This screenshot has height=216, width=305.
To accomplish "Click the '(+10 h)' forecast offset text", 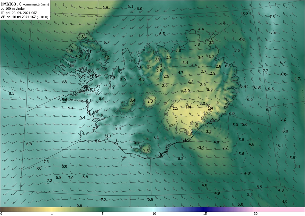I will coord(42,17).
